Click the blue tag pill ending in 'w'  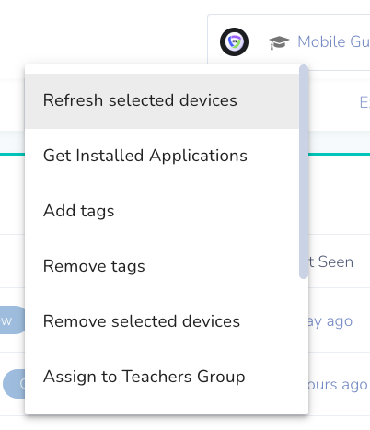click(x=12, y=320)
